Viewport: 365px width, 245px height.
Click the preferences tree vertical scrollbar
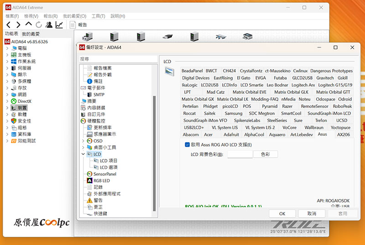(x=154, y=153)
